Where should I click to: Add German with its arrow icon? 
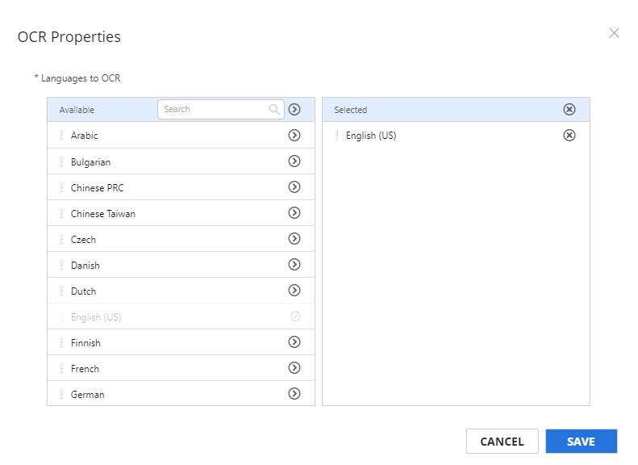[x=294, y=394]
